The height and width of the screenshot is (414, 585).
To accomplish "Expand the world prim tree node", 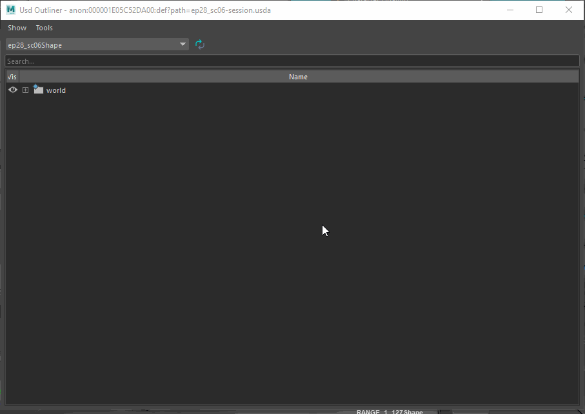I will [26, 90].
